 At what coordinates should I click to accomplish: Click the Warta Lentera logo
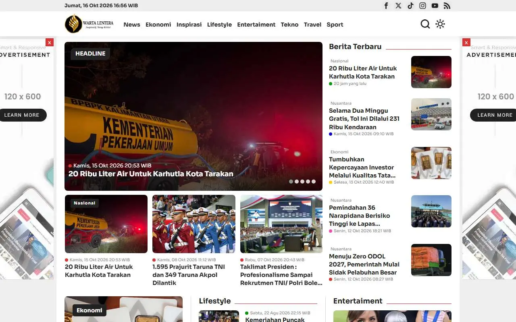89,24
